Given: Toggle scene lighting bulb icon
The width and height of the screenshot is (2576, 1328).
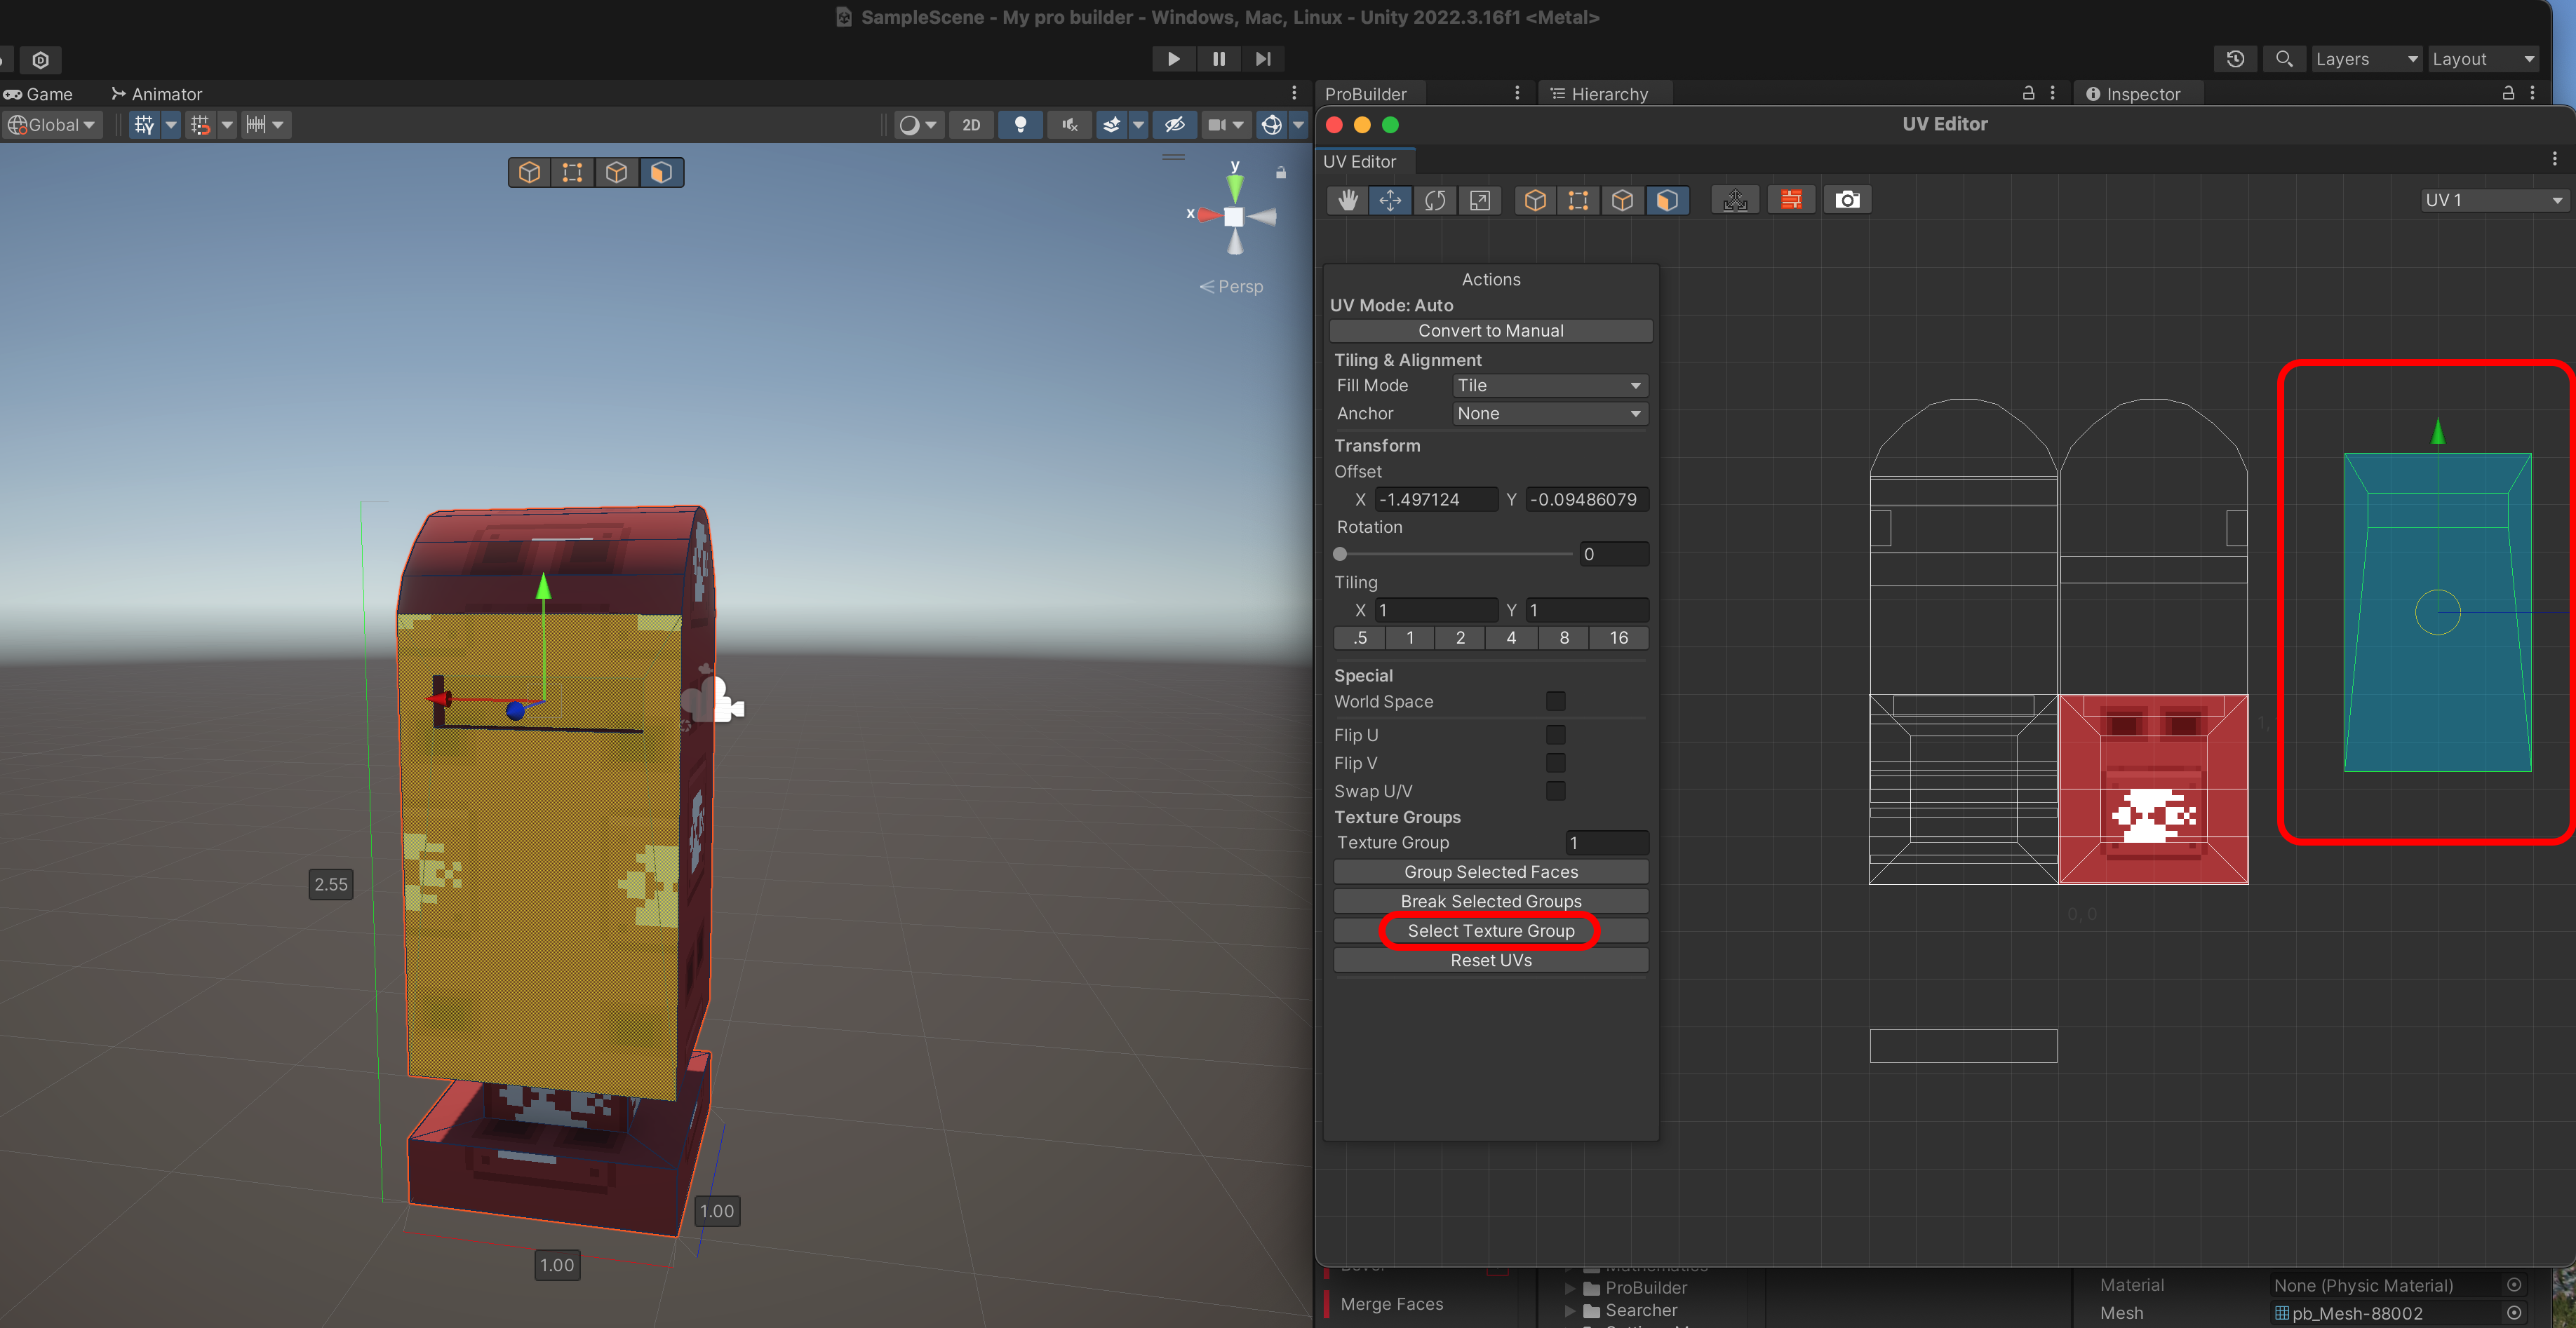Looking at the screenshot, I should (x=1020, y=125).
